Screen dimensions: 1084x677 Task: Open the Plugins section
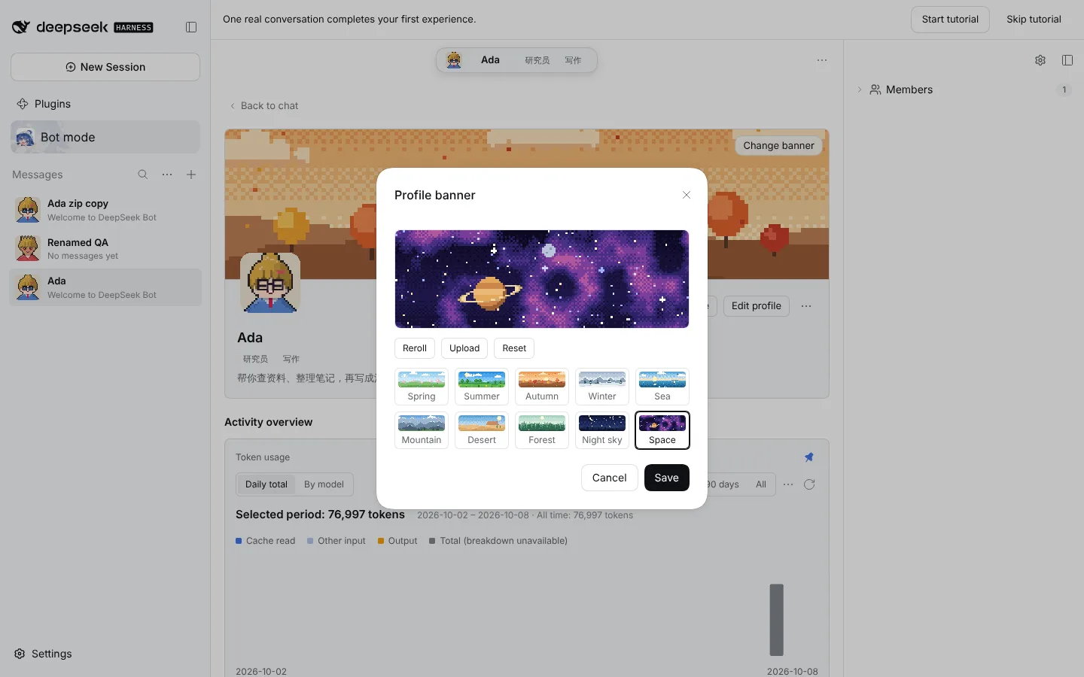coord(105,104)
